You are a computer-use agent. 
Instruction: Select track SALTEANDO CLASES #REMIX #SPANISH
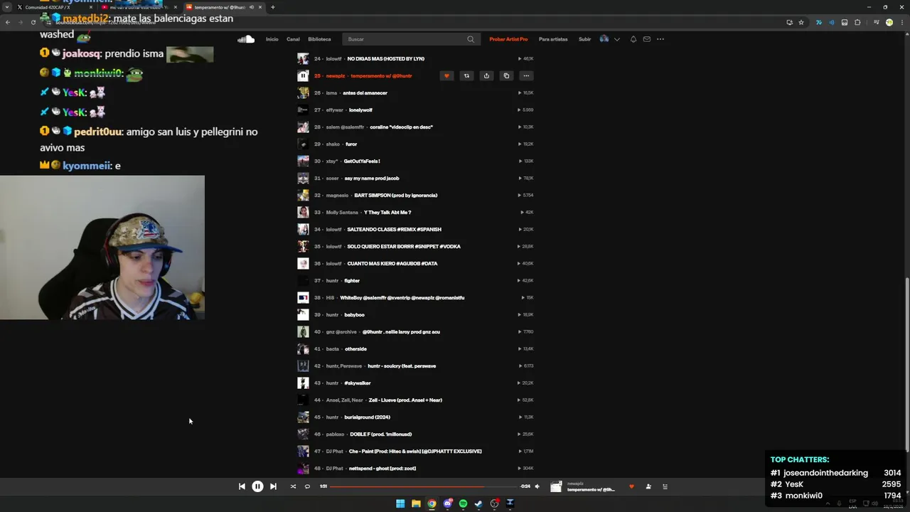(395, 229)
